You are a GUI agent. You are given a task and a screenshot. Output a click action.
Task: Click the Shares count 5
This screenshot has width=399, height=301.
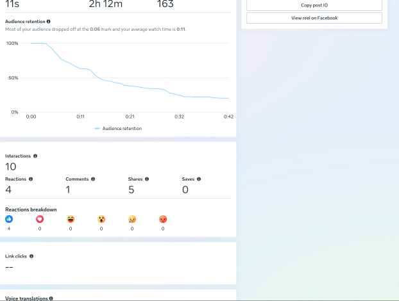[x=131, y=190]
